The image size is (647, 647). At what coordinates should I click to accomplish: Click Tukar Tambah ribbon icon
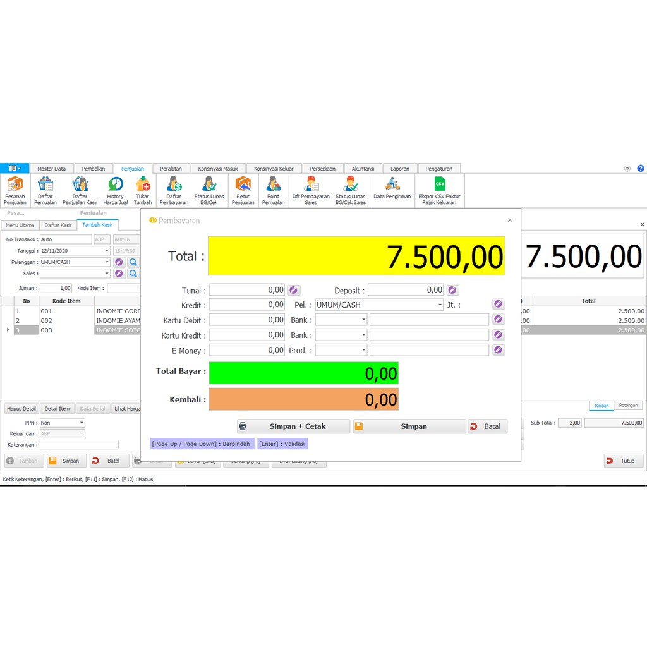(x=143, y=190)
